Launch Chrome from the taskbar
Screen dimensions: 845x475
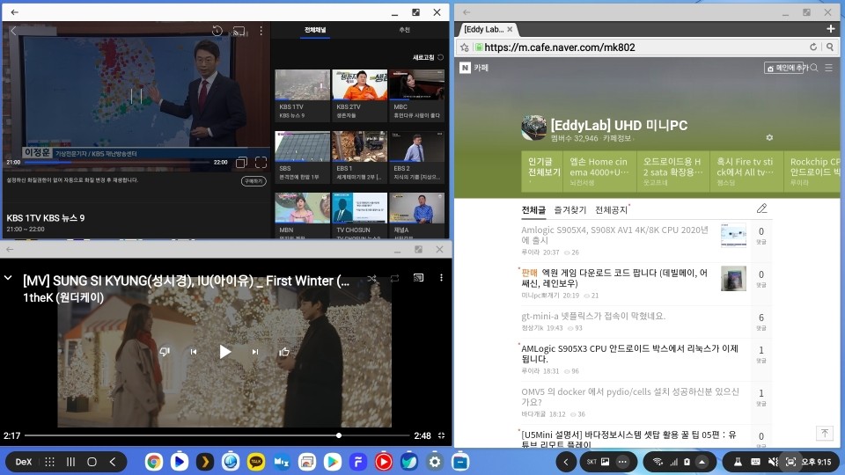[x=153, y=462]
